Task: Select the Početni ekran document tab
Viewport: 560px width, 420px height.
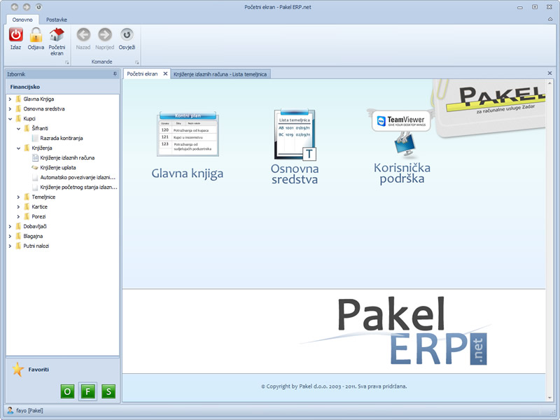Action: tap(142, 74)
